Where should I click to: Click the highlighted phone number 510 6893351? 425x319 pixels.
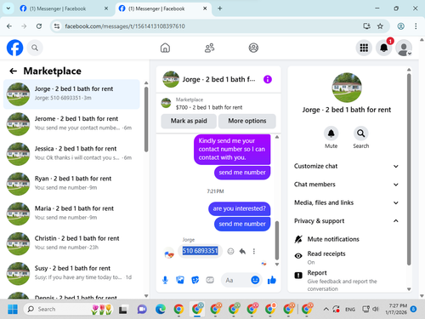point(200,251)
